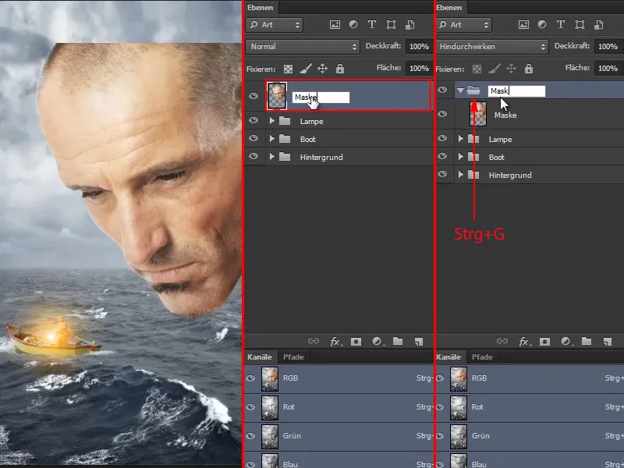The height and width of the screenshot is (468, 624).
Task: Click pixel layer filter icon in right Ebenen panel
Action: pyautogui.click(x=523, y=25)
